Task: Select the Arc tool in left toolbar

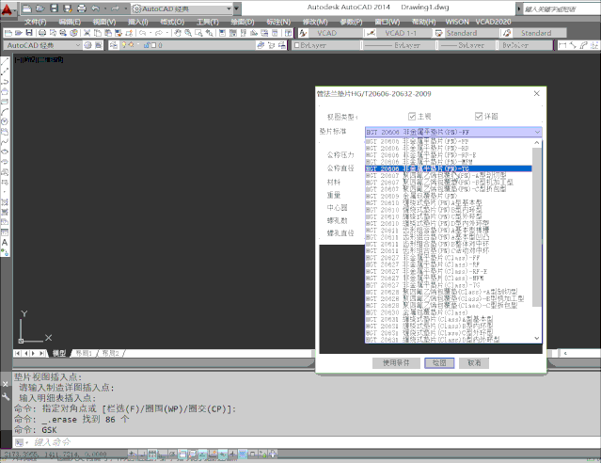Action: click(6, 111)
